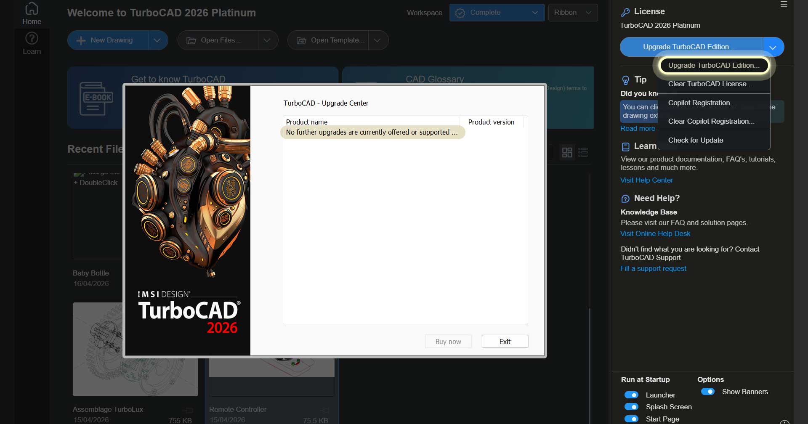Image resolution: width=808 pixels, height=424 pixels.
Task: Click Exit in the Upgrade Center dialog
Action: 505,342
